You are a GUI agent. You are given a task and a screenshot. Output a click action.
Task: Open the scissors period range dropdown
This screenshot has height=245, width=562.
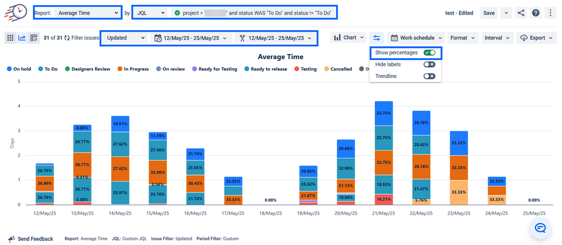coord(276,38)
